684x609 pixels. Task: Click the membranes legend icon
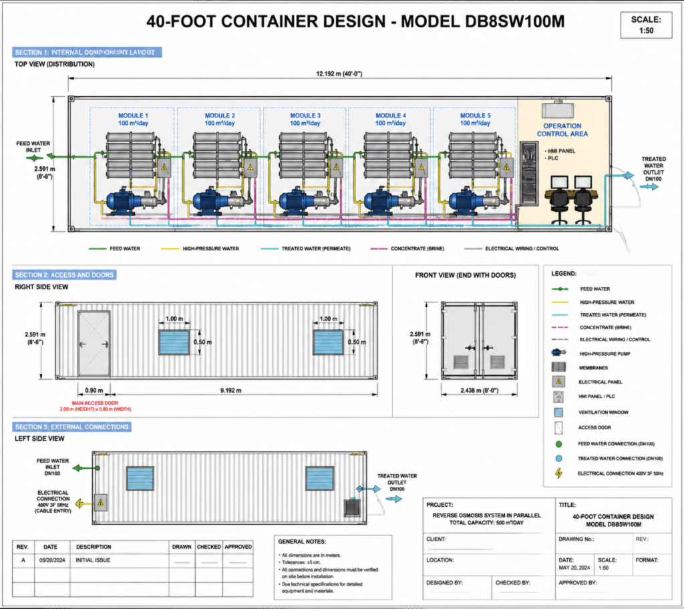tap(558, 367)
